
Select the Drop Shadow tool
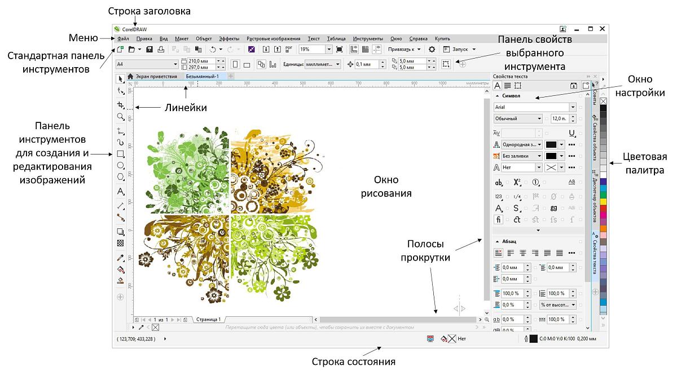click(120, 232)
